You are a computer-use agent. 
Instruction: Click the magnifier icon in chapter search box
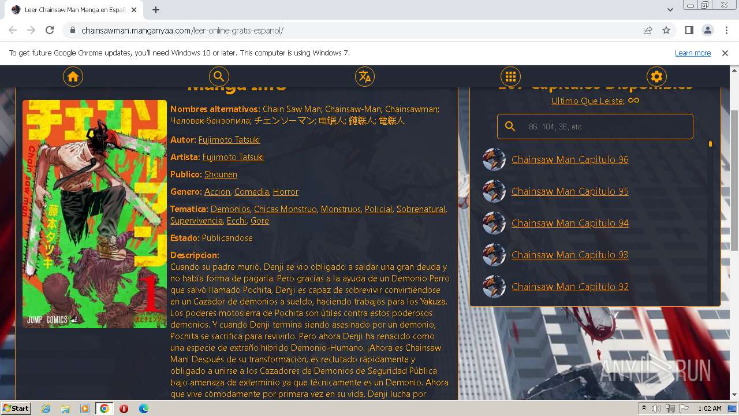pos(510,126)
